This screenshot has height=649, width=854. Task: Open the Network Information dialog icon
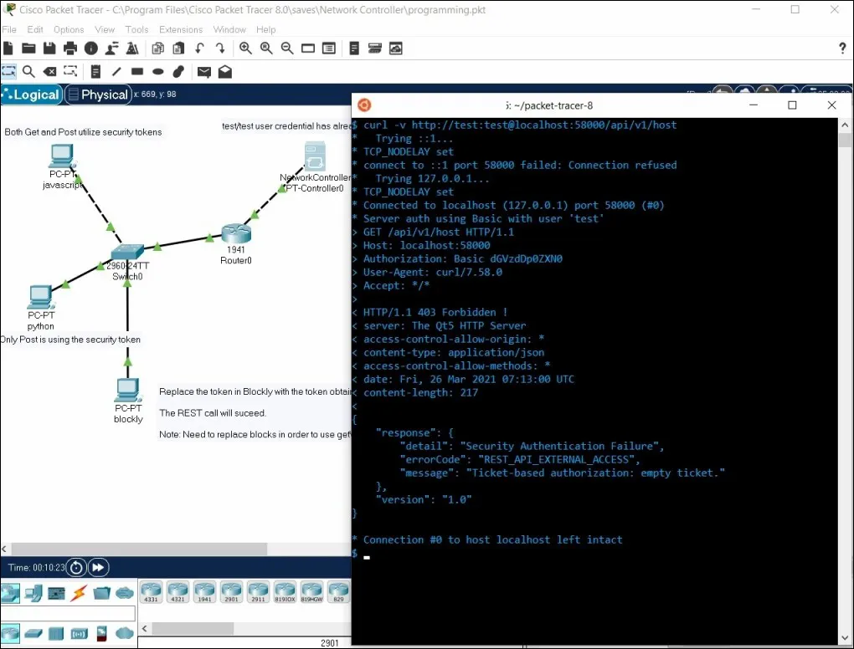[90, 48]
